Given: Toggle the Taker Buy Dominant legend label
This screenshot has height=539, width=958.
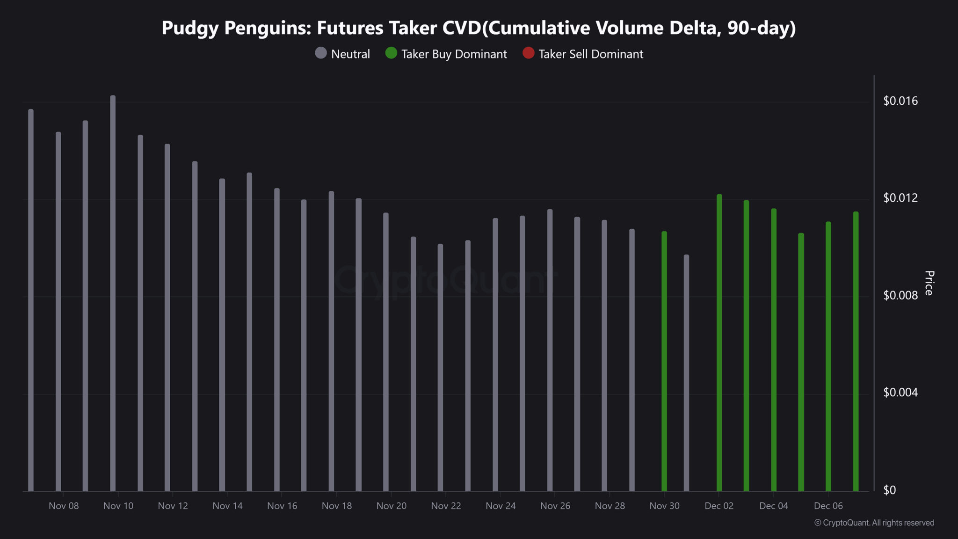Looking at the screenshot, I should pos(454,54).
